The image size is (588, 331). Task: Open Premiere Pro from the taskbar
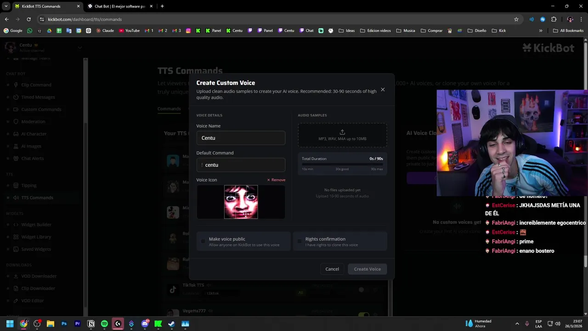(77, 324)
